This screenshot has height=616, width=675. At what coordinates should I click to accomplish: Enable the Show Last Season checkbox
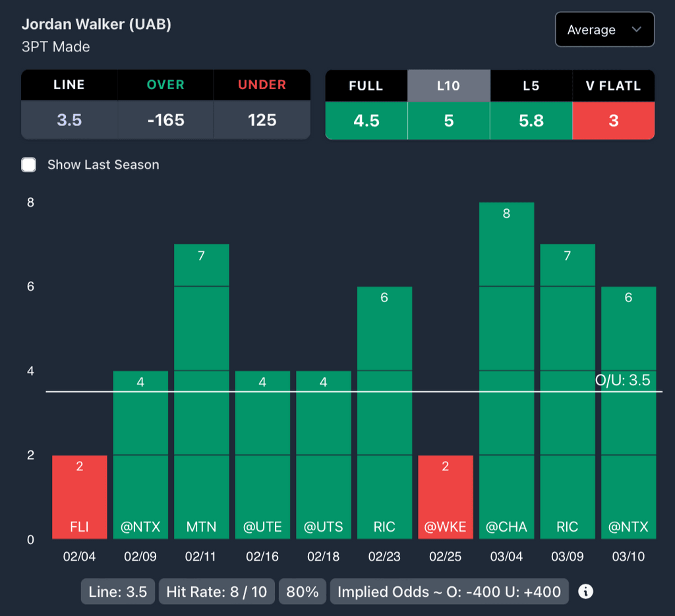[x=29, y=165]
